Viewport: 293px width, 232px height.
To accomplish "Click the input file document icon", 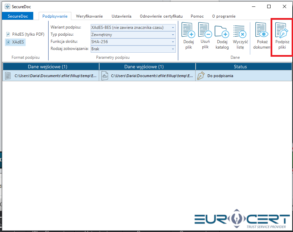I will point(8,76).
